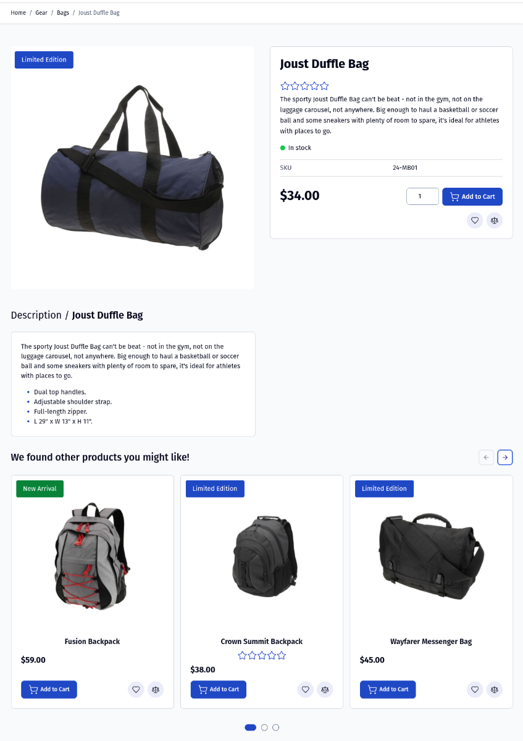Click the quantity input field
523x741 pixels.
pos(422,196)
